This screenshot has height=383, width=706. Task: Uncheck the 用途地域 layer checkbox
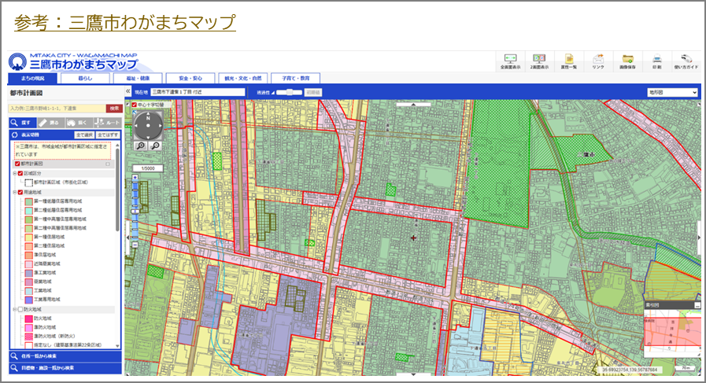(x=20, y=192)
